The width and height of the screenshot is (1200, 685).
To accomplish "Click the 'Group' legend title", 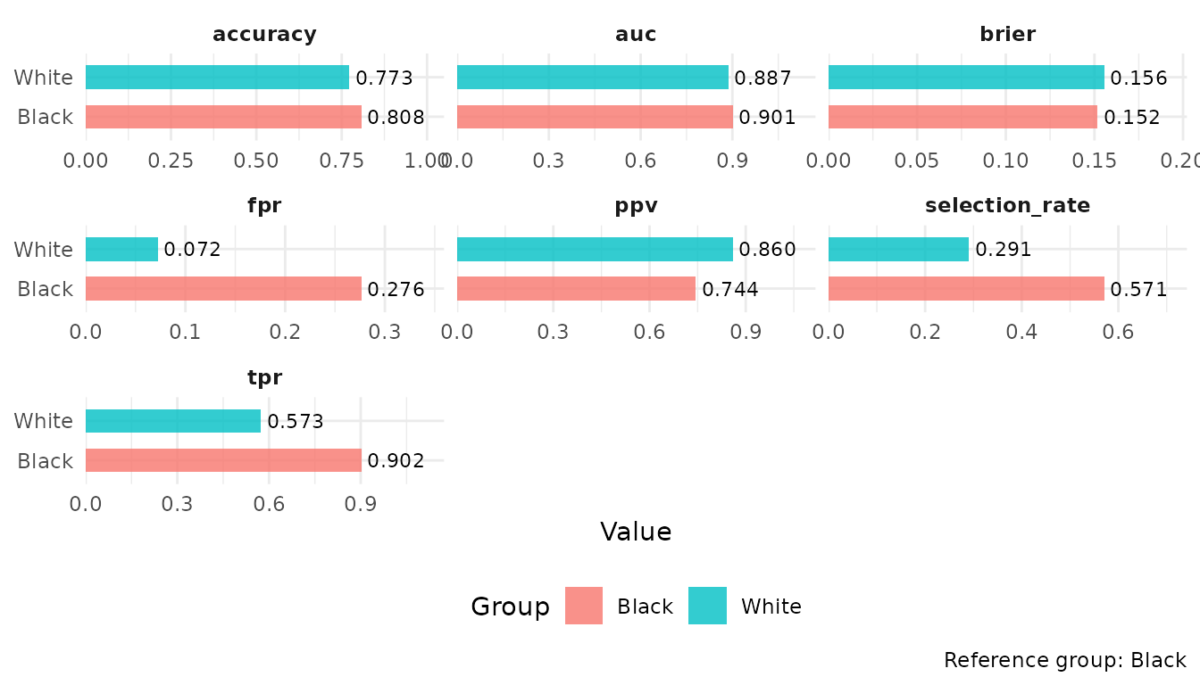I will [511, 607].
